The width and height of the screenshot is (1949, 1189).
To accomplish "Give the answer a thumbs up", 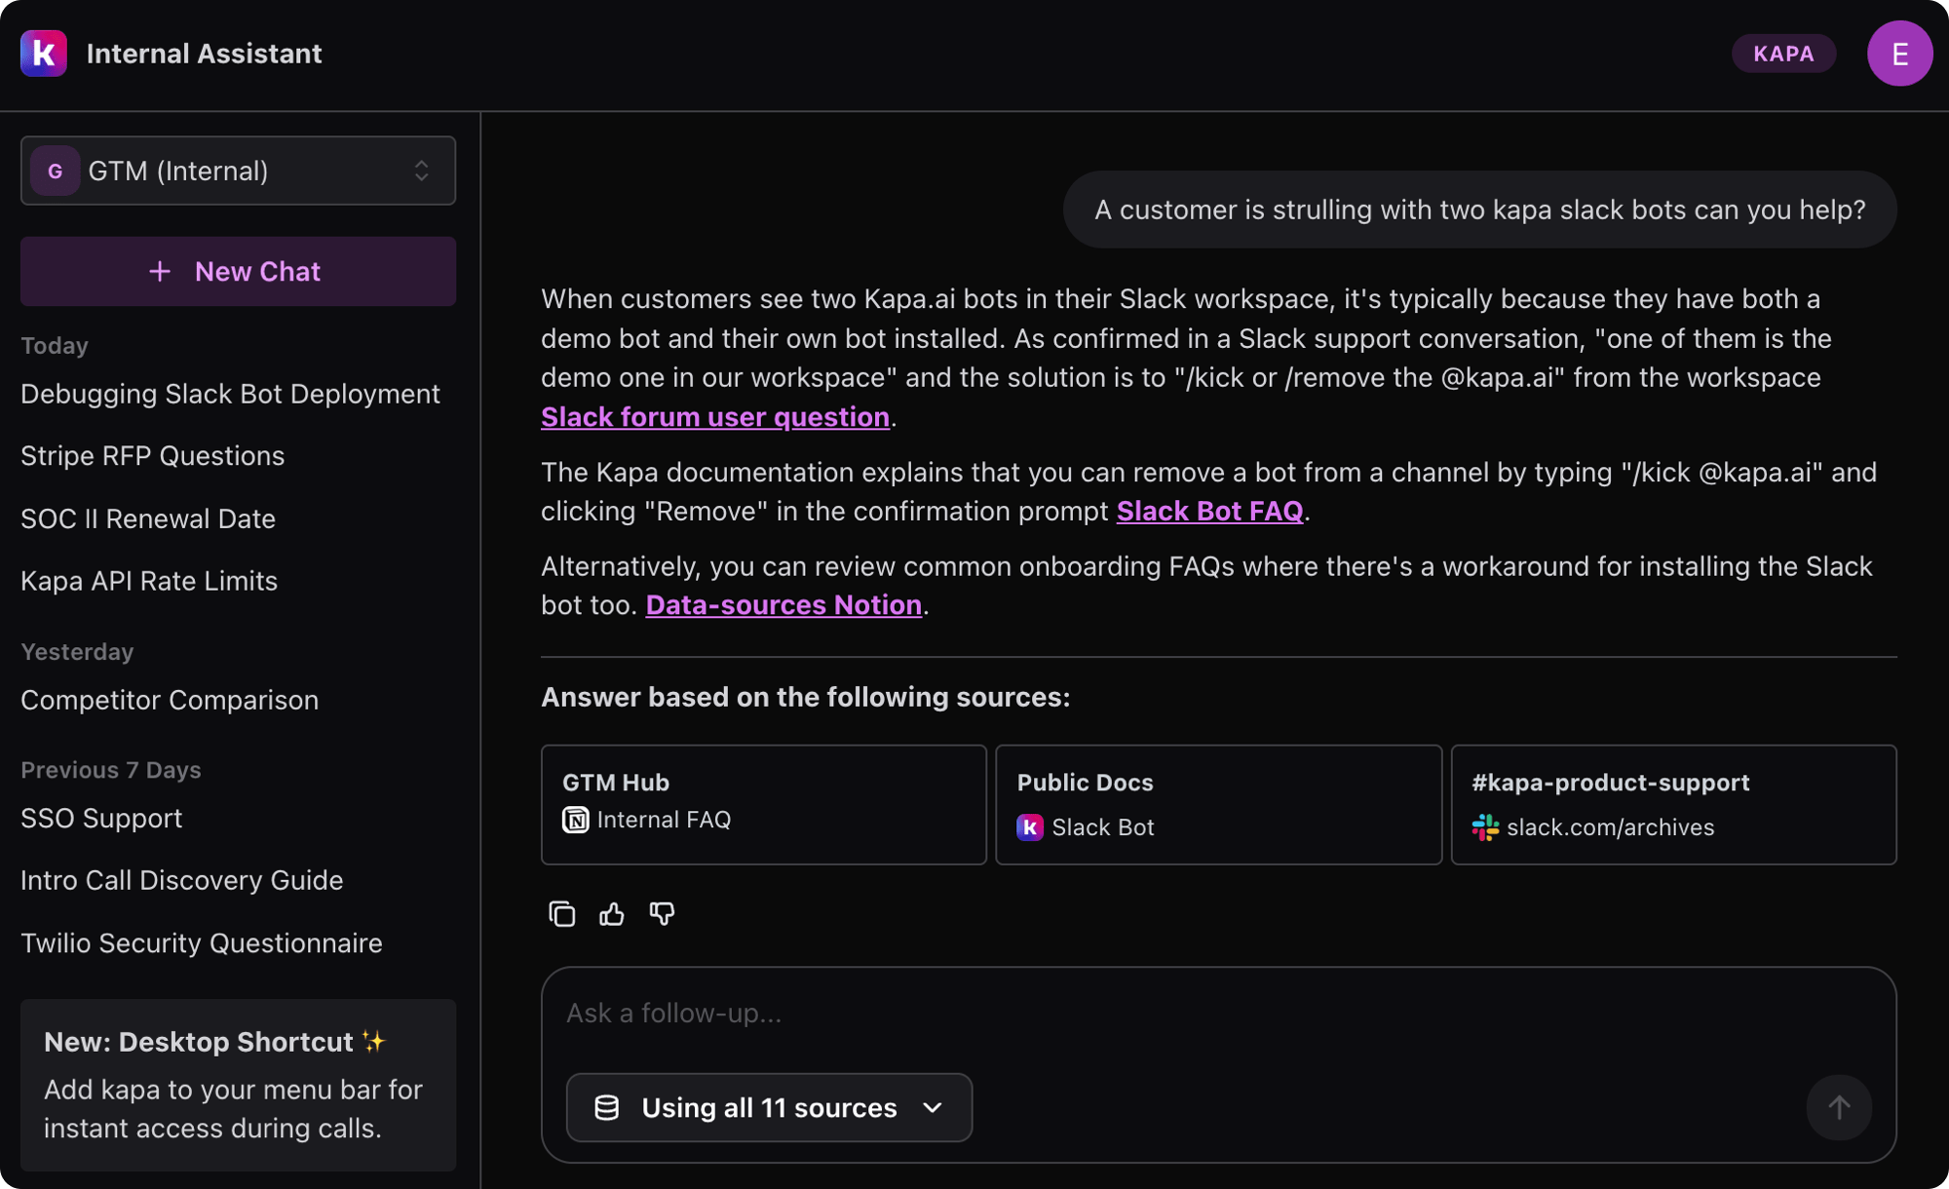I will pyautogui.click(x=612, y=913).
